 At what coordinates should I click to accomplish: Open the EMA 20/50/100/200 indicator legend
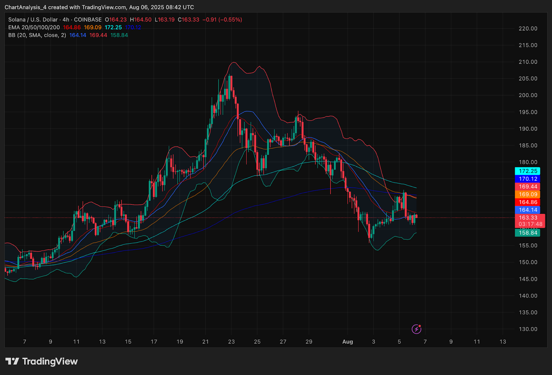coord(34,27)
